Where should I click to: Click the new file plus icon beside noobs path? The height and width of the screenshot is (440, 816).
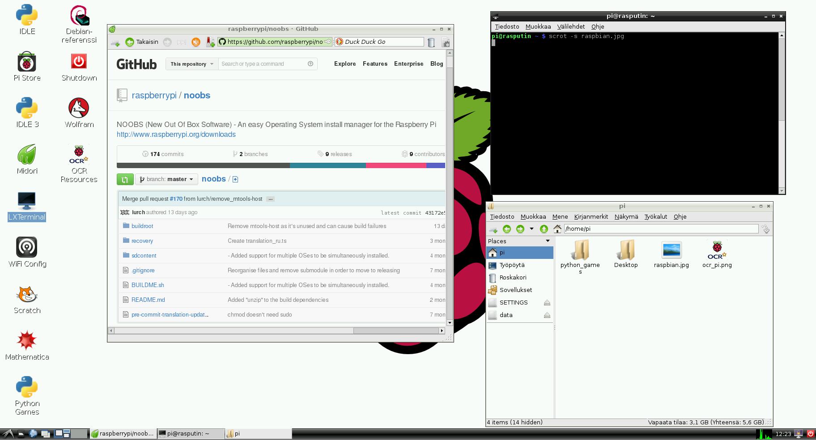[235, 179]
